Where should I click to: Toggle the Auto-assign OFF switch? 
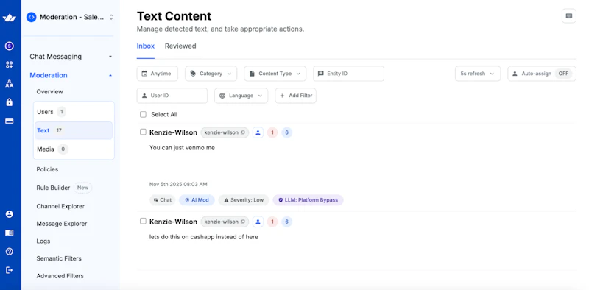563,74
